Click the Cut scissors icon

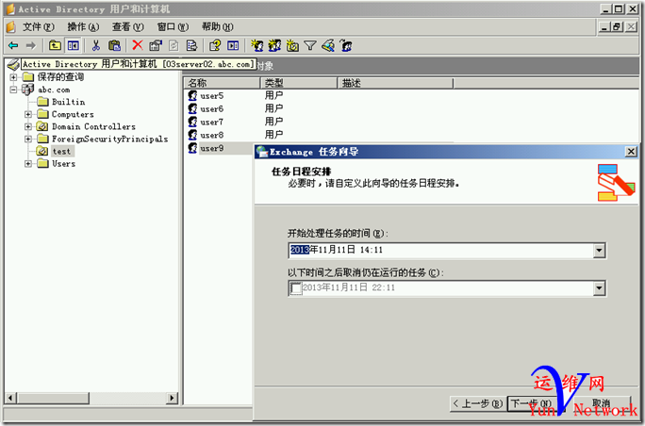pyautogui.click(x=96, y=45)
